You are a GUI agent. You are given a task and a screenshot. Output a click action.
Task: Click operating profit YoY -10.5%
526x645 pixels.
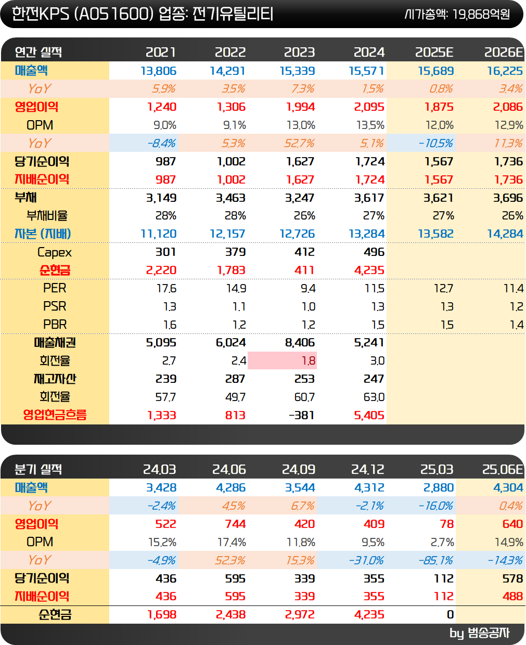point(435,143)
